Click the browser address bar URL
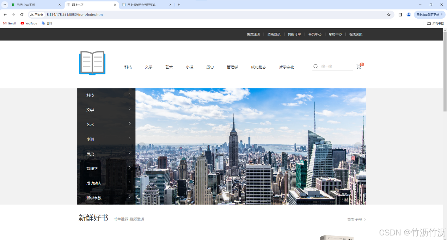Viewport: 447px width, 240px height. point(75,15)
